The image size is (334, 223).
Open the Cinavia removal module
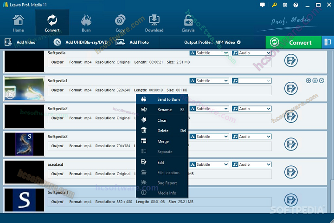click(x=188, y=23)
